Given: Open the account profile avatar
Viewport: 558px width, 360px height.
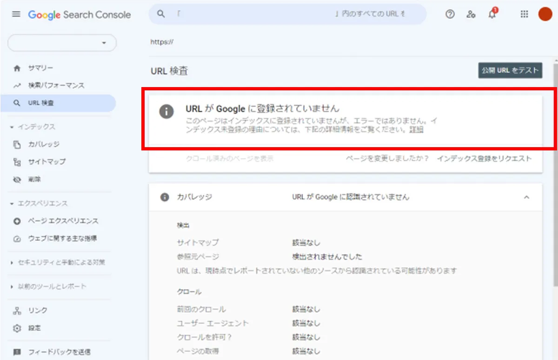Looking at the screenshot, I should coord(545,14).
